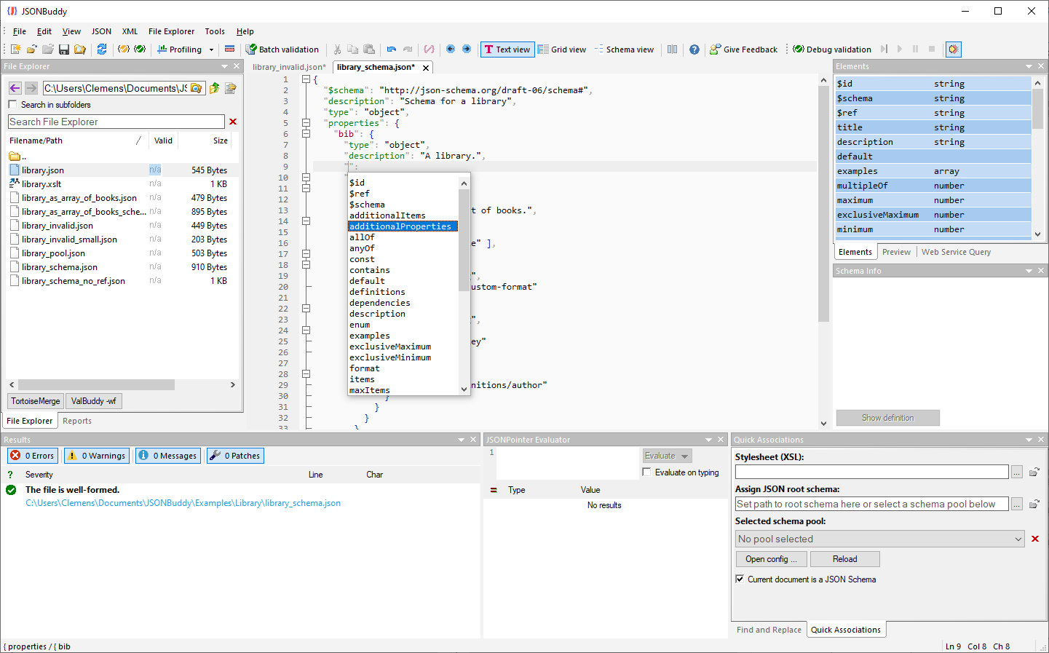Close the library_schema.json tab with X
The height and width of the screenshot is (653, 1049).
click(x=426, y=68)
